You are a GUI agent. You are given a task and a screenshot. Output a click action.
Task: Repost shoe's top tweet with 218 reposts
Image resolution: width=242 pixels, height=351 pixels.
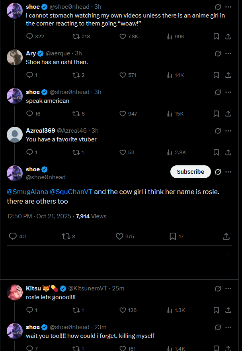(x=76, y=36)
